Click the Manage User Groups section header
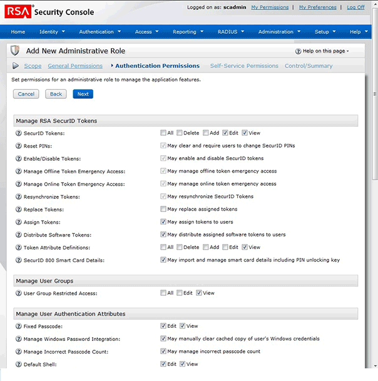378x381 pixels. coord(186,281)
